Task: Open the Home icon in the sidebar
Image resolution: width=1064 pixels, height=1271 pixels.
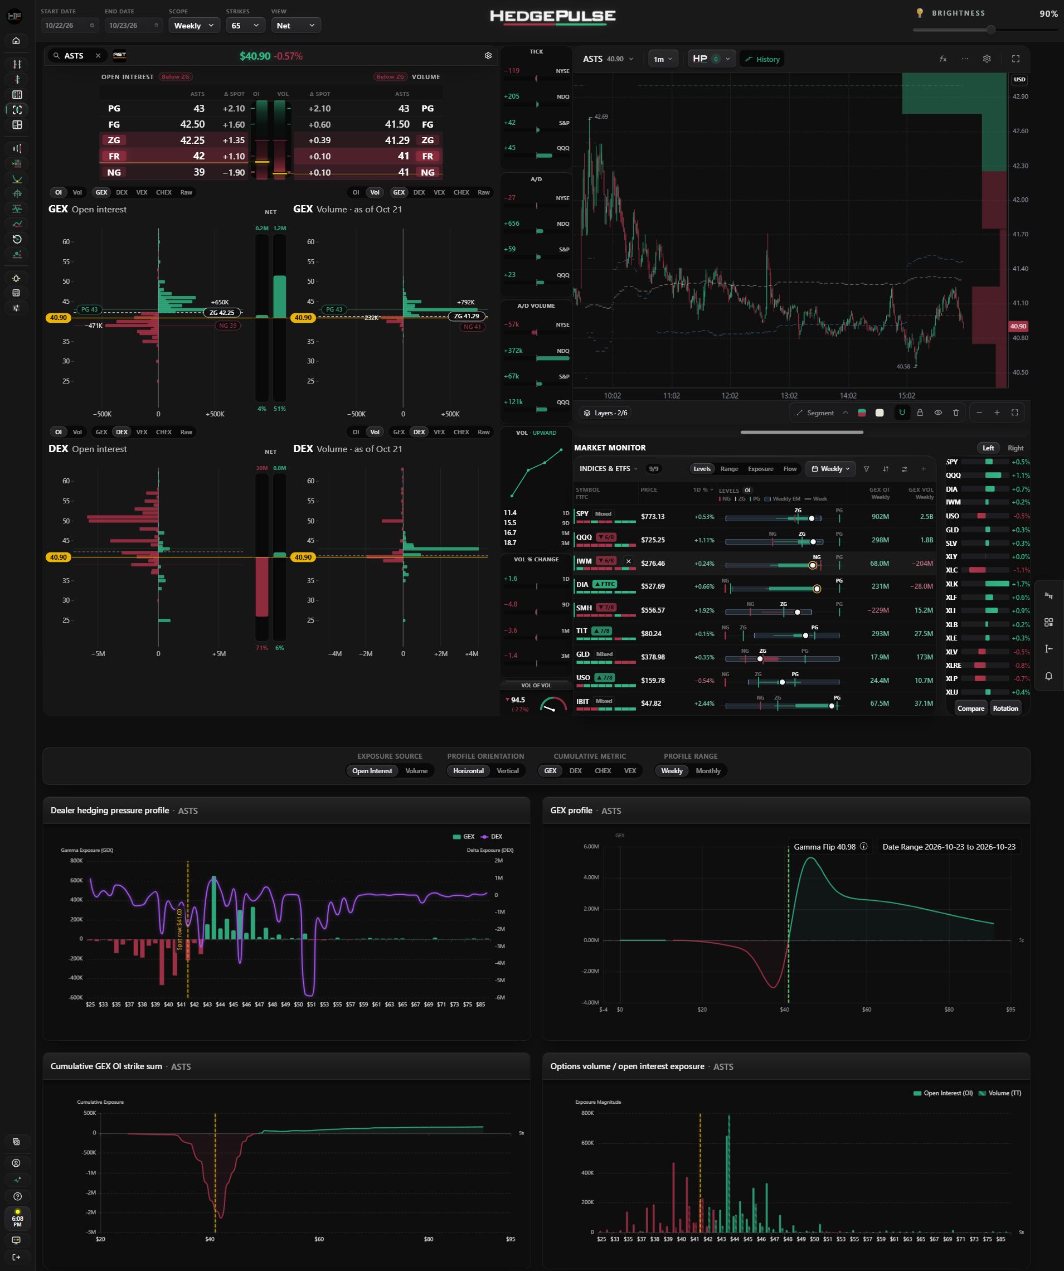Action: pos(16,41)
